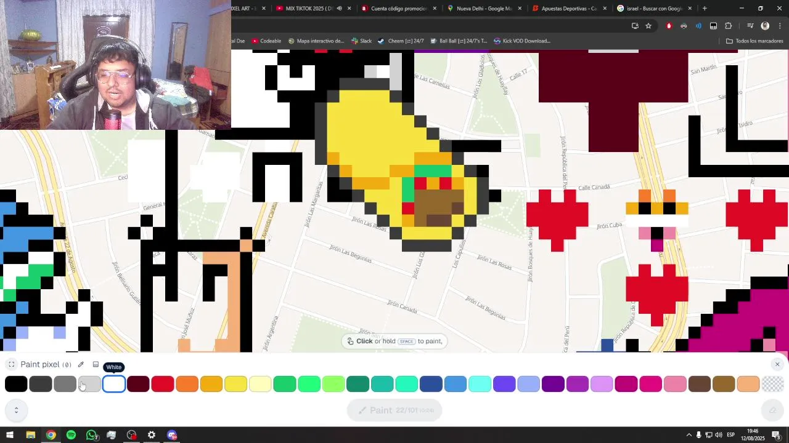Close the Nueva Delhi Google Maps tab
This screenshot has height=443, width=789.
(x=520, y=9)
